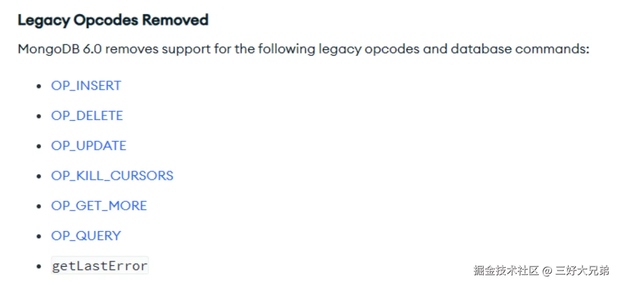
Task: Click the 掘金技术社区 watermark text
Action: 506,271
